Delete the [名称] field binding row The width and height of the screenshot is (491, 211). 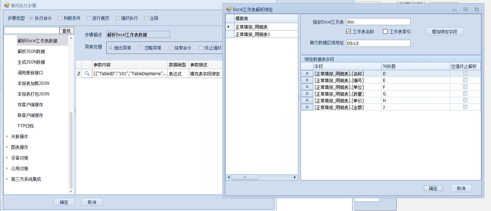point(307,74)
